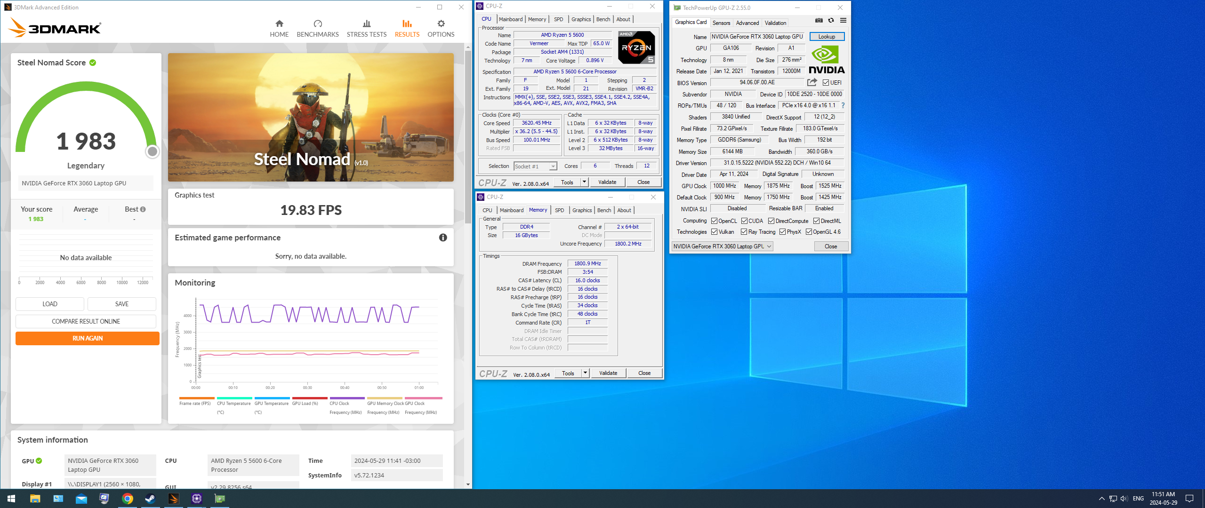Open notification center icon
1205x508 pixels.
click(1189, 499)
